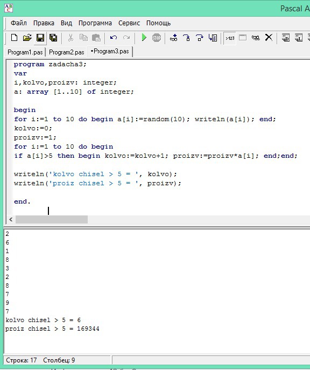
Task: Click the horizontal scrollbar thumb in editor
Action: tap(51, 219)
